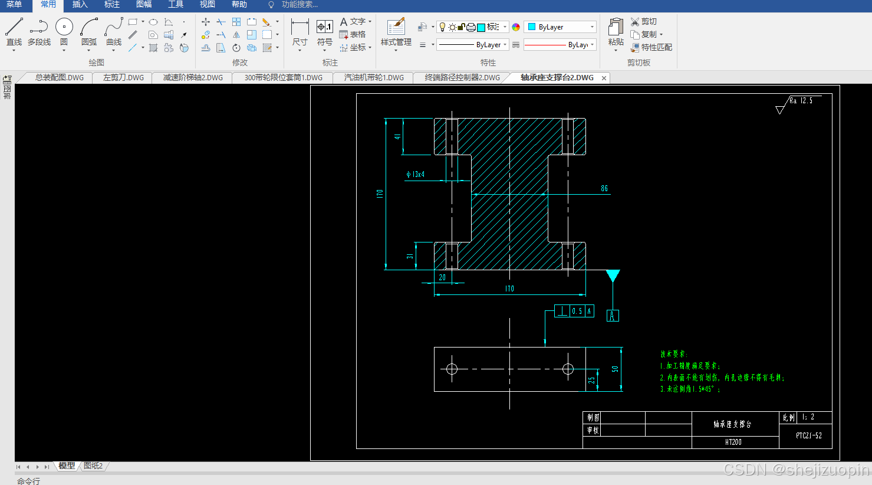
Task: Activate the 圆 circle tool
Action: click(64, 32)
